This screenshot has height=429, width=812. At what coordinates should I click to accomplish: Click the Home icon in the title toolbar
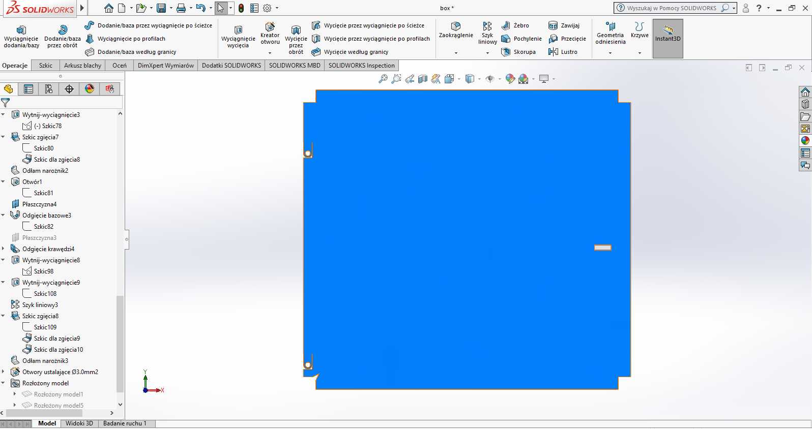108,8
